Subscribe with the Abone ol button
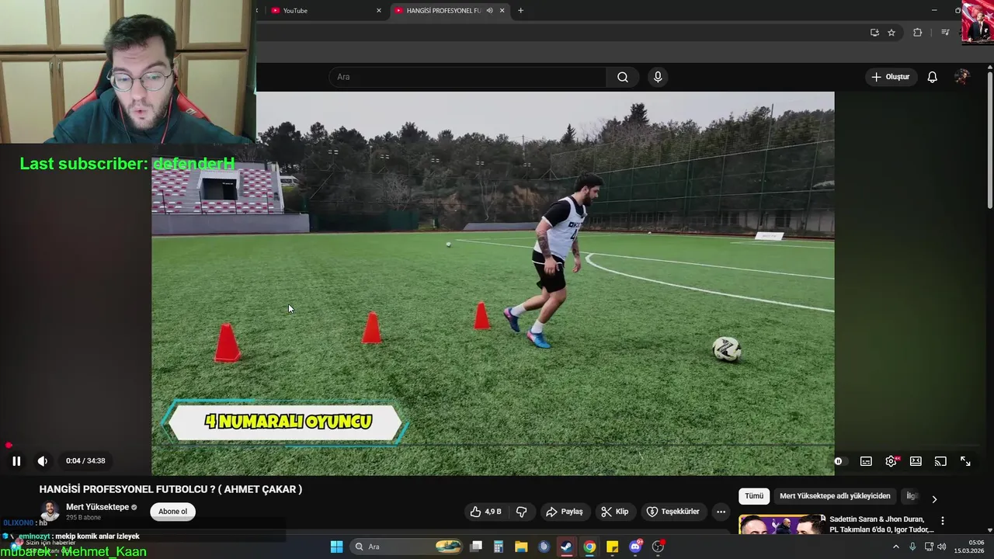This screenshot has width=994, height=559. (x=172, y=512)
